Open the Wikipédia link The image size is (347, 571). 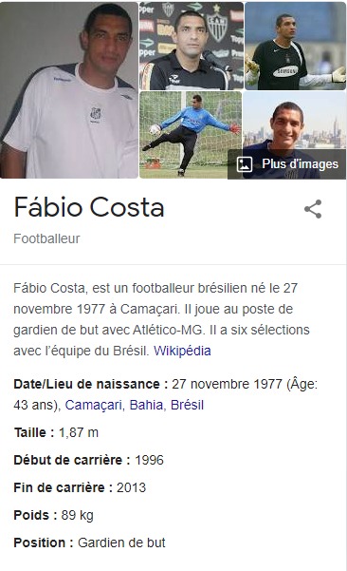[x=182, y=351]
